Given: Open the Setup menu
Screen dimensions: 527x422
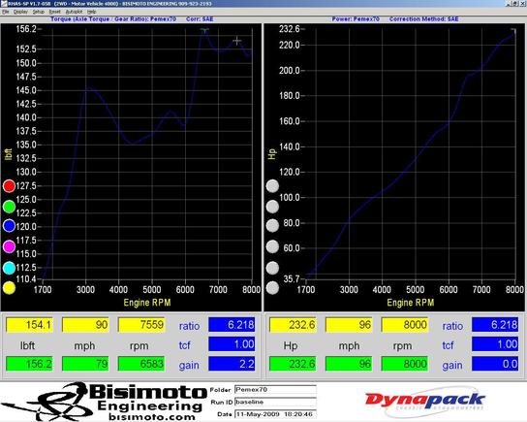Looking at the screenshot, I should [39, 12].
